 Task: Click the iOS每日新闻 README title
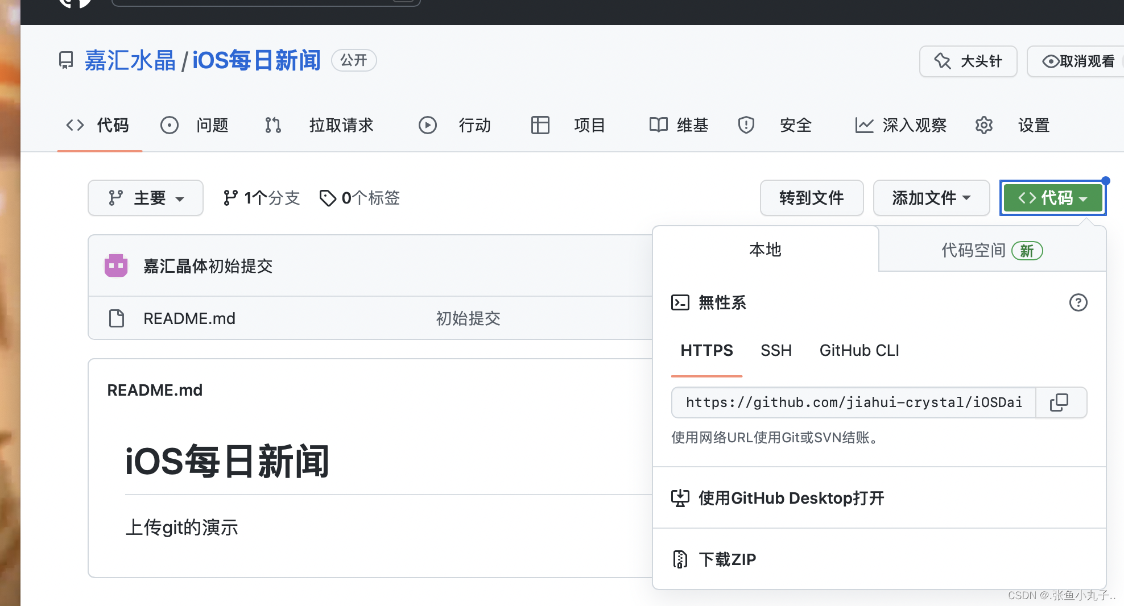[227, 461]
